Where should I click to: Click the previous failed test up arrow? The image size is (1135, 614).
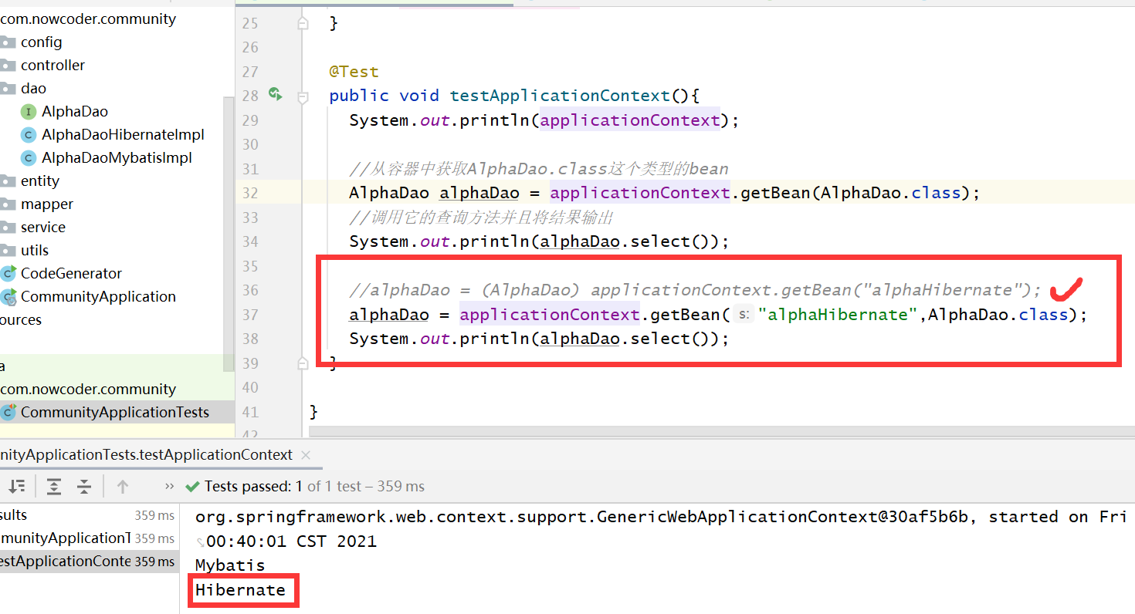[122, 486]
